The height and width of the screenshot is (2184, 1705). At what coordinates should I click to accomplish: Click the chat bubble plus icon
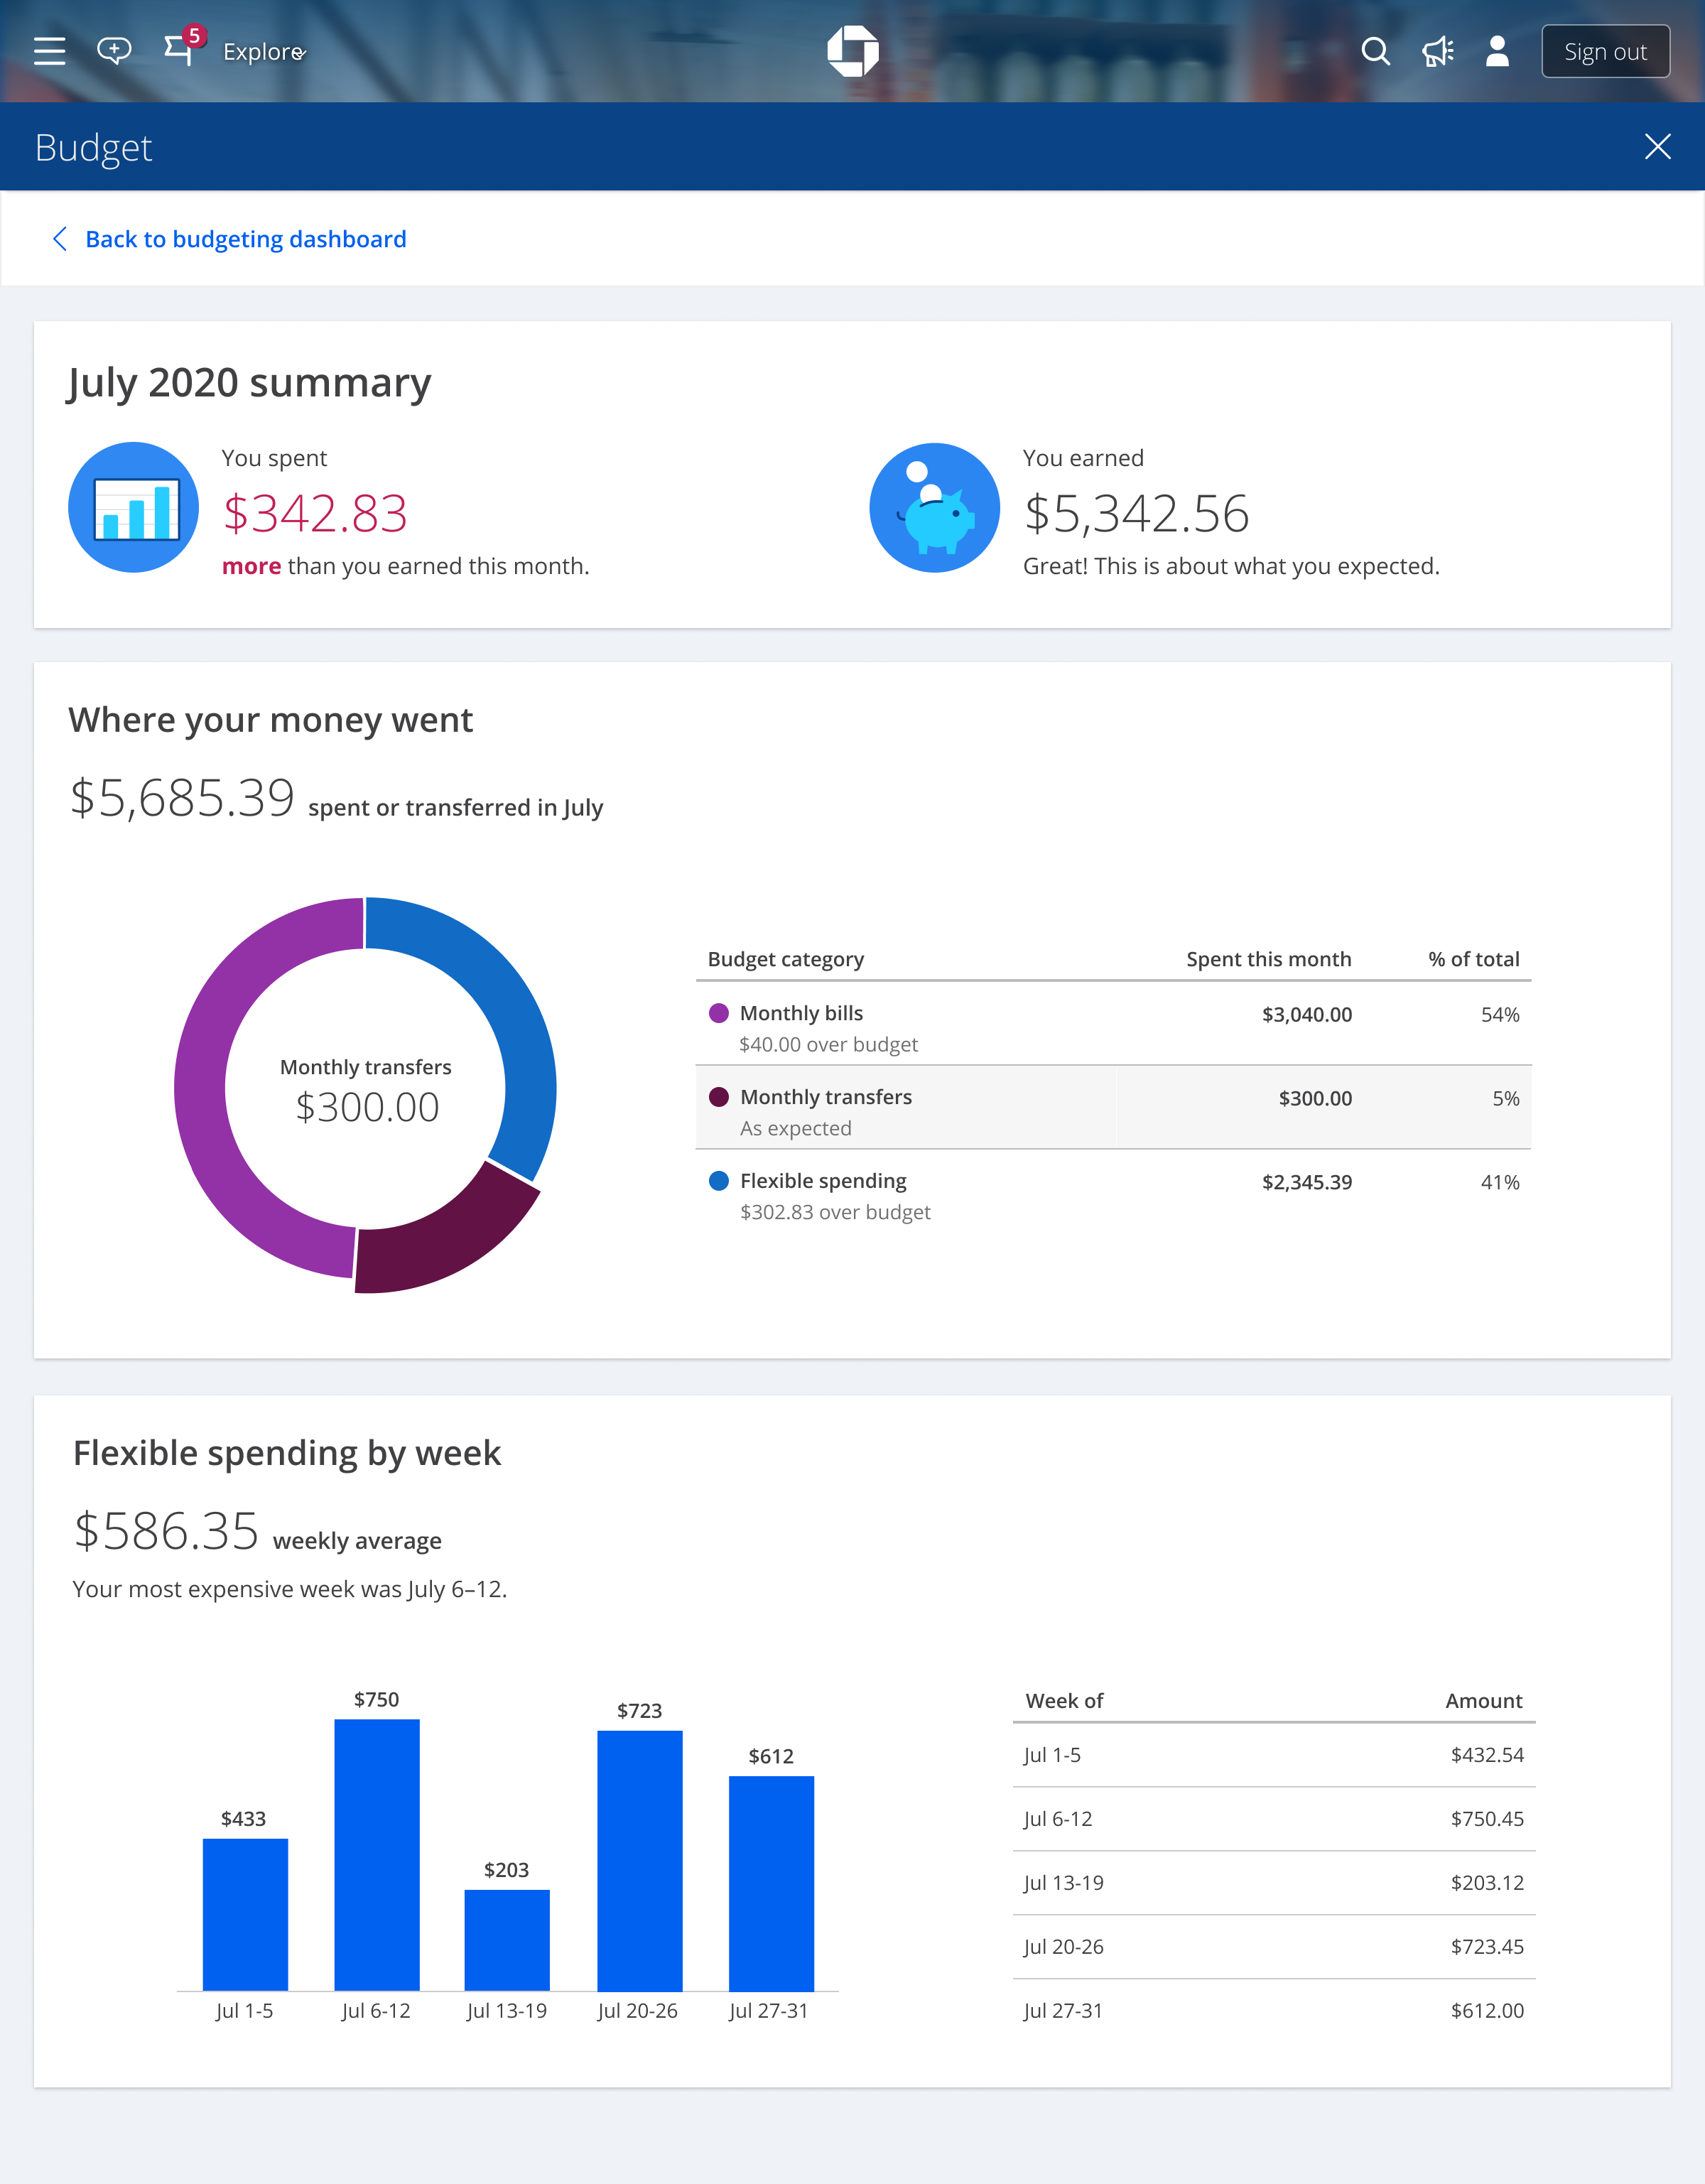click(x=114, y=50)
